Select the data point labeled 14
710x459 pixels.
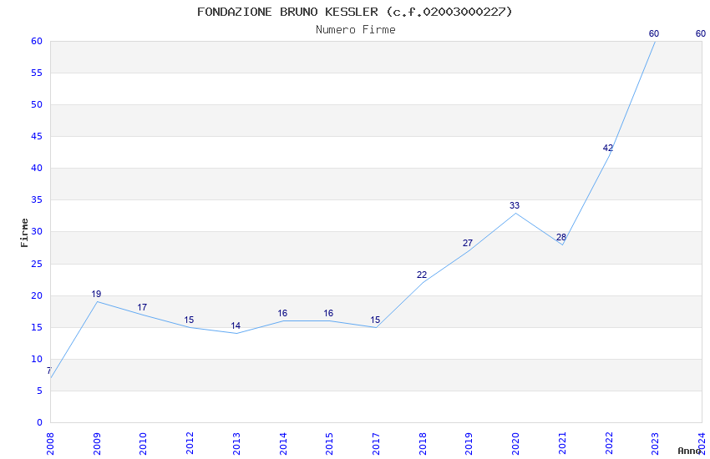236,325
